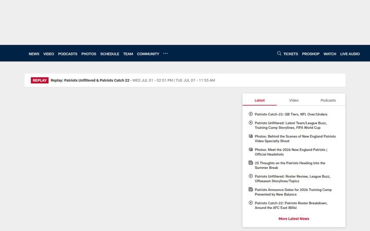This screenshot has height=231, width=370.
Task: Open Patriots Unfiltered: Latest Team/League Buzz article
Action: click(291, 125)
